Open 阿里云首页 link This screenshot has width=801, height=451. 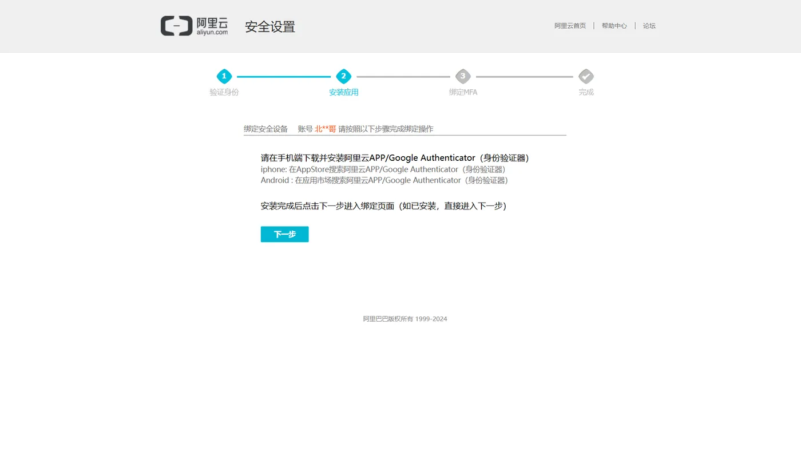coord(570,26)
